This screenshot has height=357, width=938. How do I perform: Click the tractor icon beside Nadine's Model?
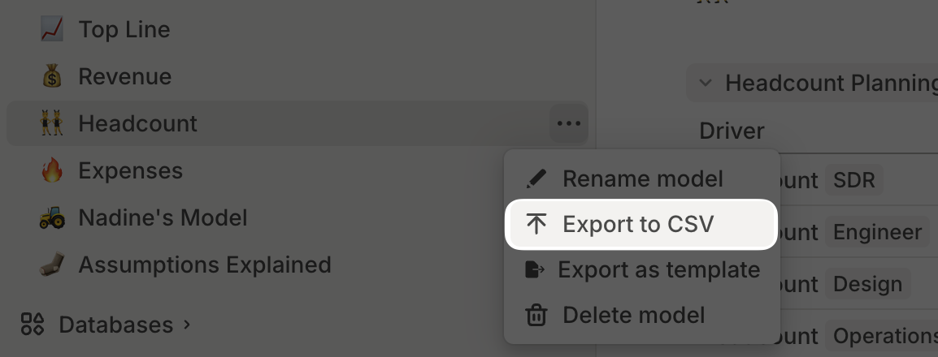52,218
